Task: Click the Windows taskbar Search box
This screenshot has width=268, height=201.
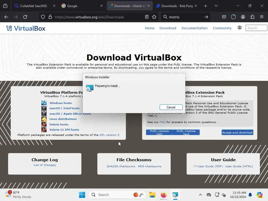Action: click(117, 195)
